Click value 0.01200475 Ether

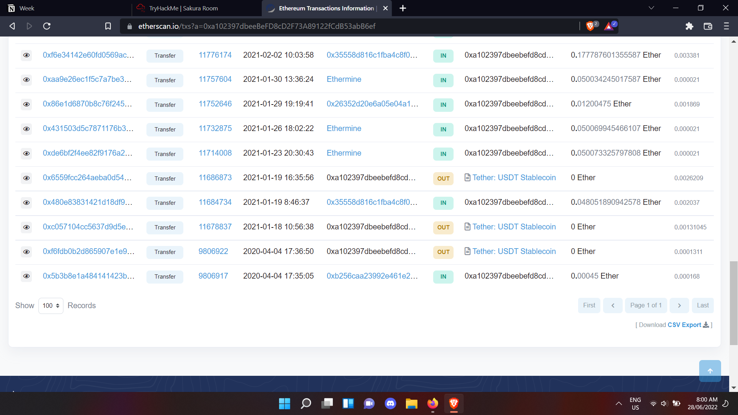(601, 104)
